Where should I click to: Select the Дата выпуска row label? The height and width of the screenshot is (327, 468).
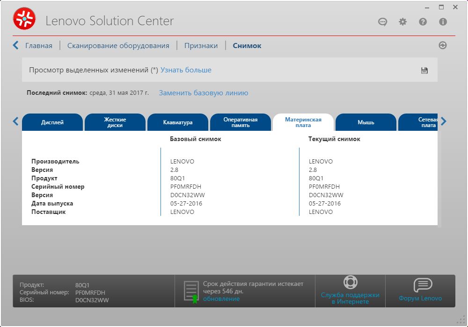[52, 203]
